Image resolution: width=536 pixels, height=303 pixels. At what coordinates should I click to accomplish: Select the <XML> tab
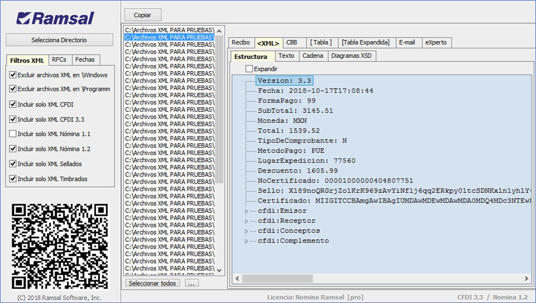click(x=268, y=43)
